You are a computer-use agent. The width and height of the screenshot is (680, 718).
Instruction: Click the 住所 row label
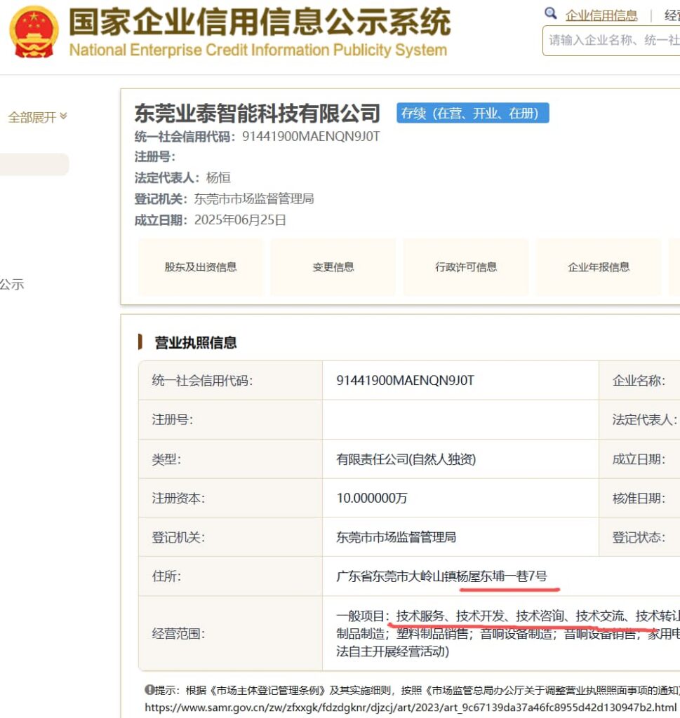166,576
